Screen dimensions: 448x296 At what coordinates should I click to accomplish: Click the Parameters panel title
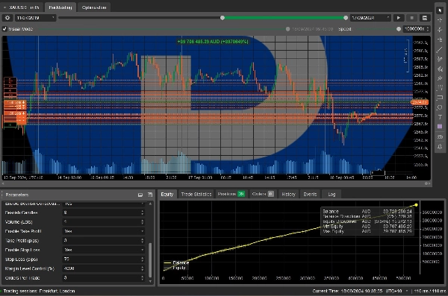pyautogui.click(x=17, y=195)
